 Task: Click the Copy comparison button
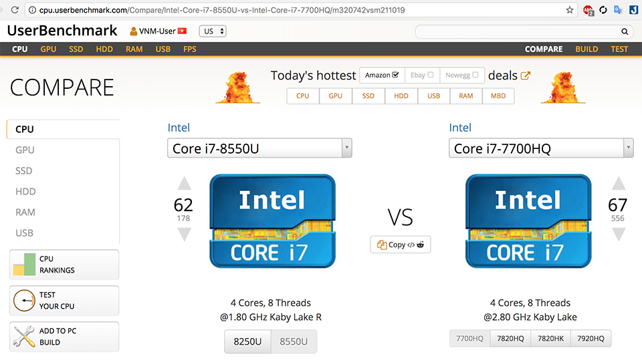[x=401, y=244]
